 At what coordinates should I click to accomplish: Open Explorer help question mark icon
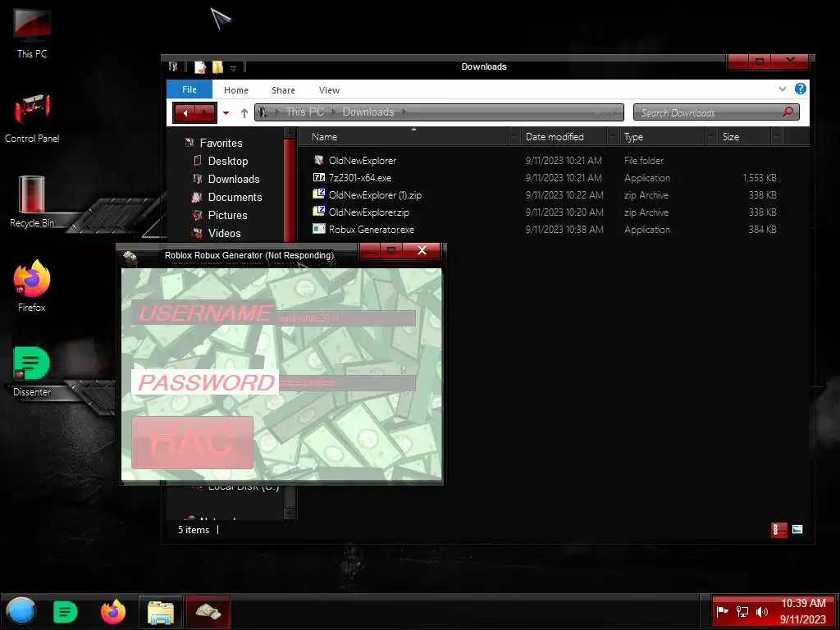[x=801, y=89]
